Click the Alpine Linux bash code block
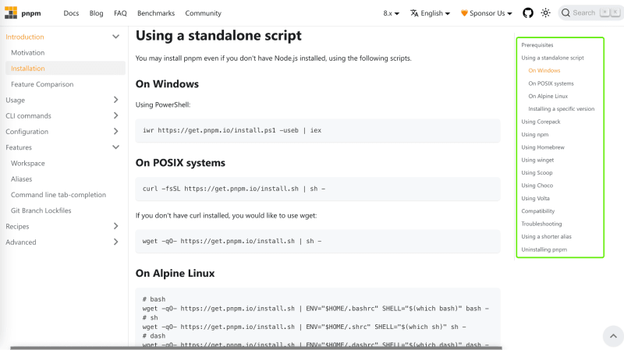Viewport: 624px width, 350px height. click(317, 317)
